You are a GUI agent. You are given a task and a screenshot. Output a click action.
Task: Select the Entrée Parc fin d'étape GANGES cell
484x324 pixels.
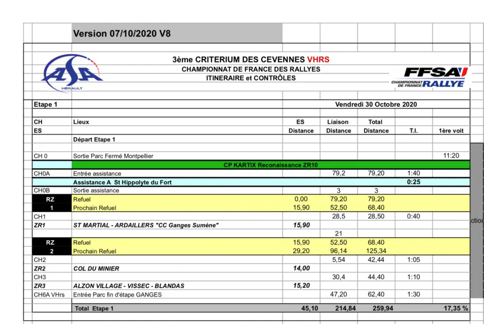coord(117,295)
